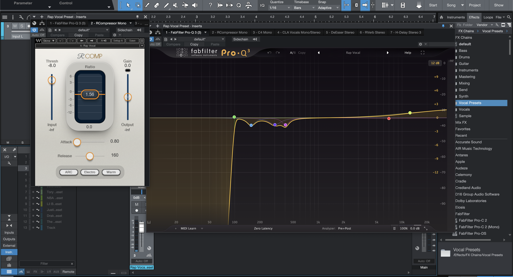Select the Listen speaker tool
The height and width of the screenshot is (277, 513).
point(195,5)
